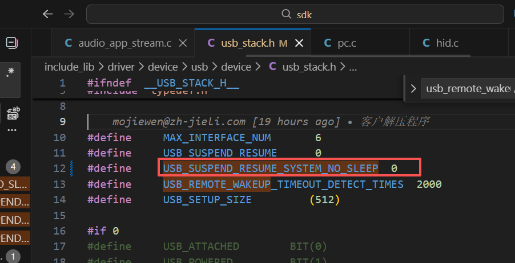515x263 pixels.
Task: Toggle the regex option in sidebar
Action: click(10, 72)
